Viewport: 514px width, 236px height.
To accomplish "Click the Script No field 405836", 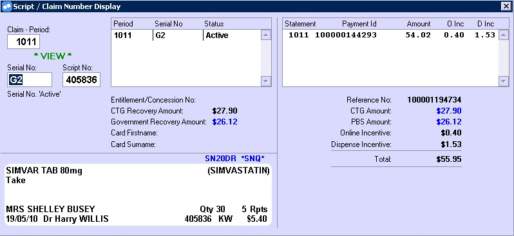I will pyautogui.click(x=81, y=80).
